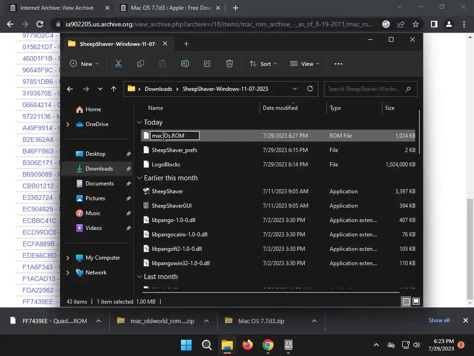The height and width of the screenshot is (356, 474).
Task: Click the Chrome address bar URL
Action: [x=219, y=24]
